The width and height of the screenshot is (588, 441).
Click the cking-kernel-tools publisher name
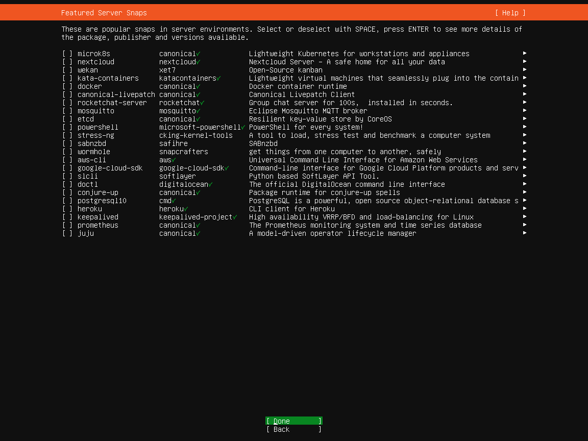coord(196,135)
